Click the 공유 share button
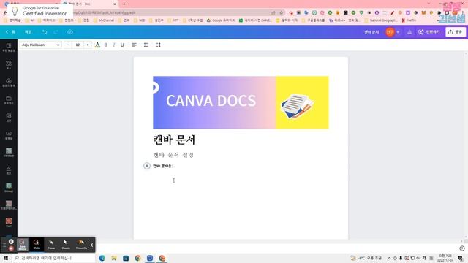Image resolution: width=468 pixels, height=263 pixels. tap(456, 32)
